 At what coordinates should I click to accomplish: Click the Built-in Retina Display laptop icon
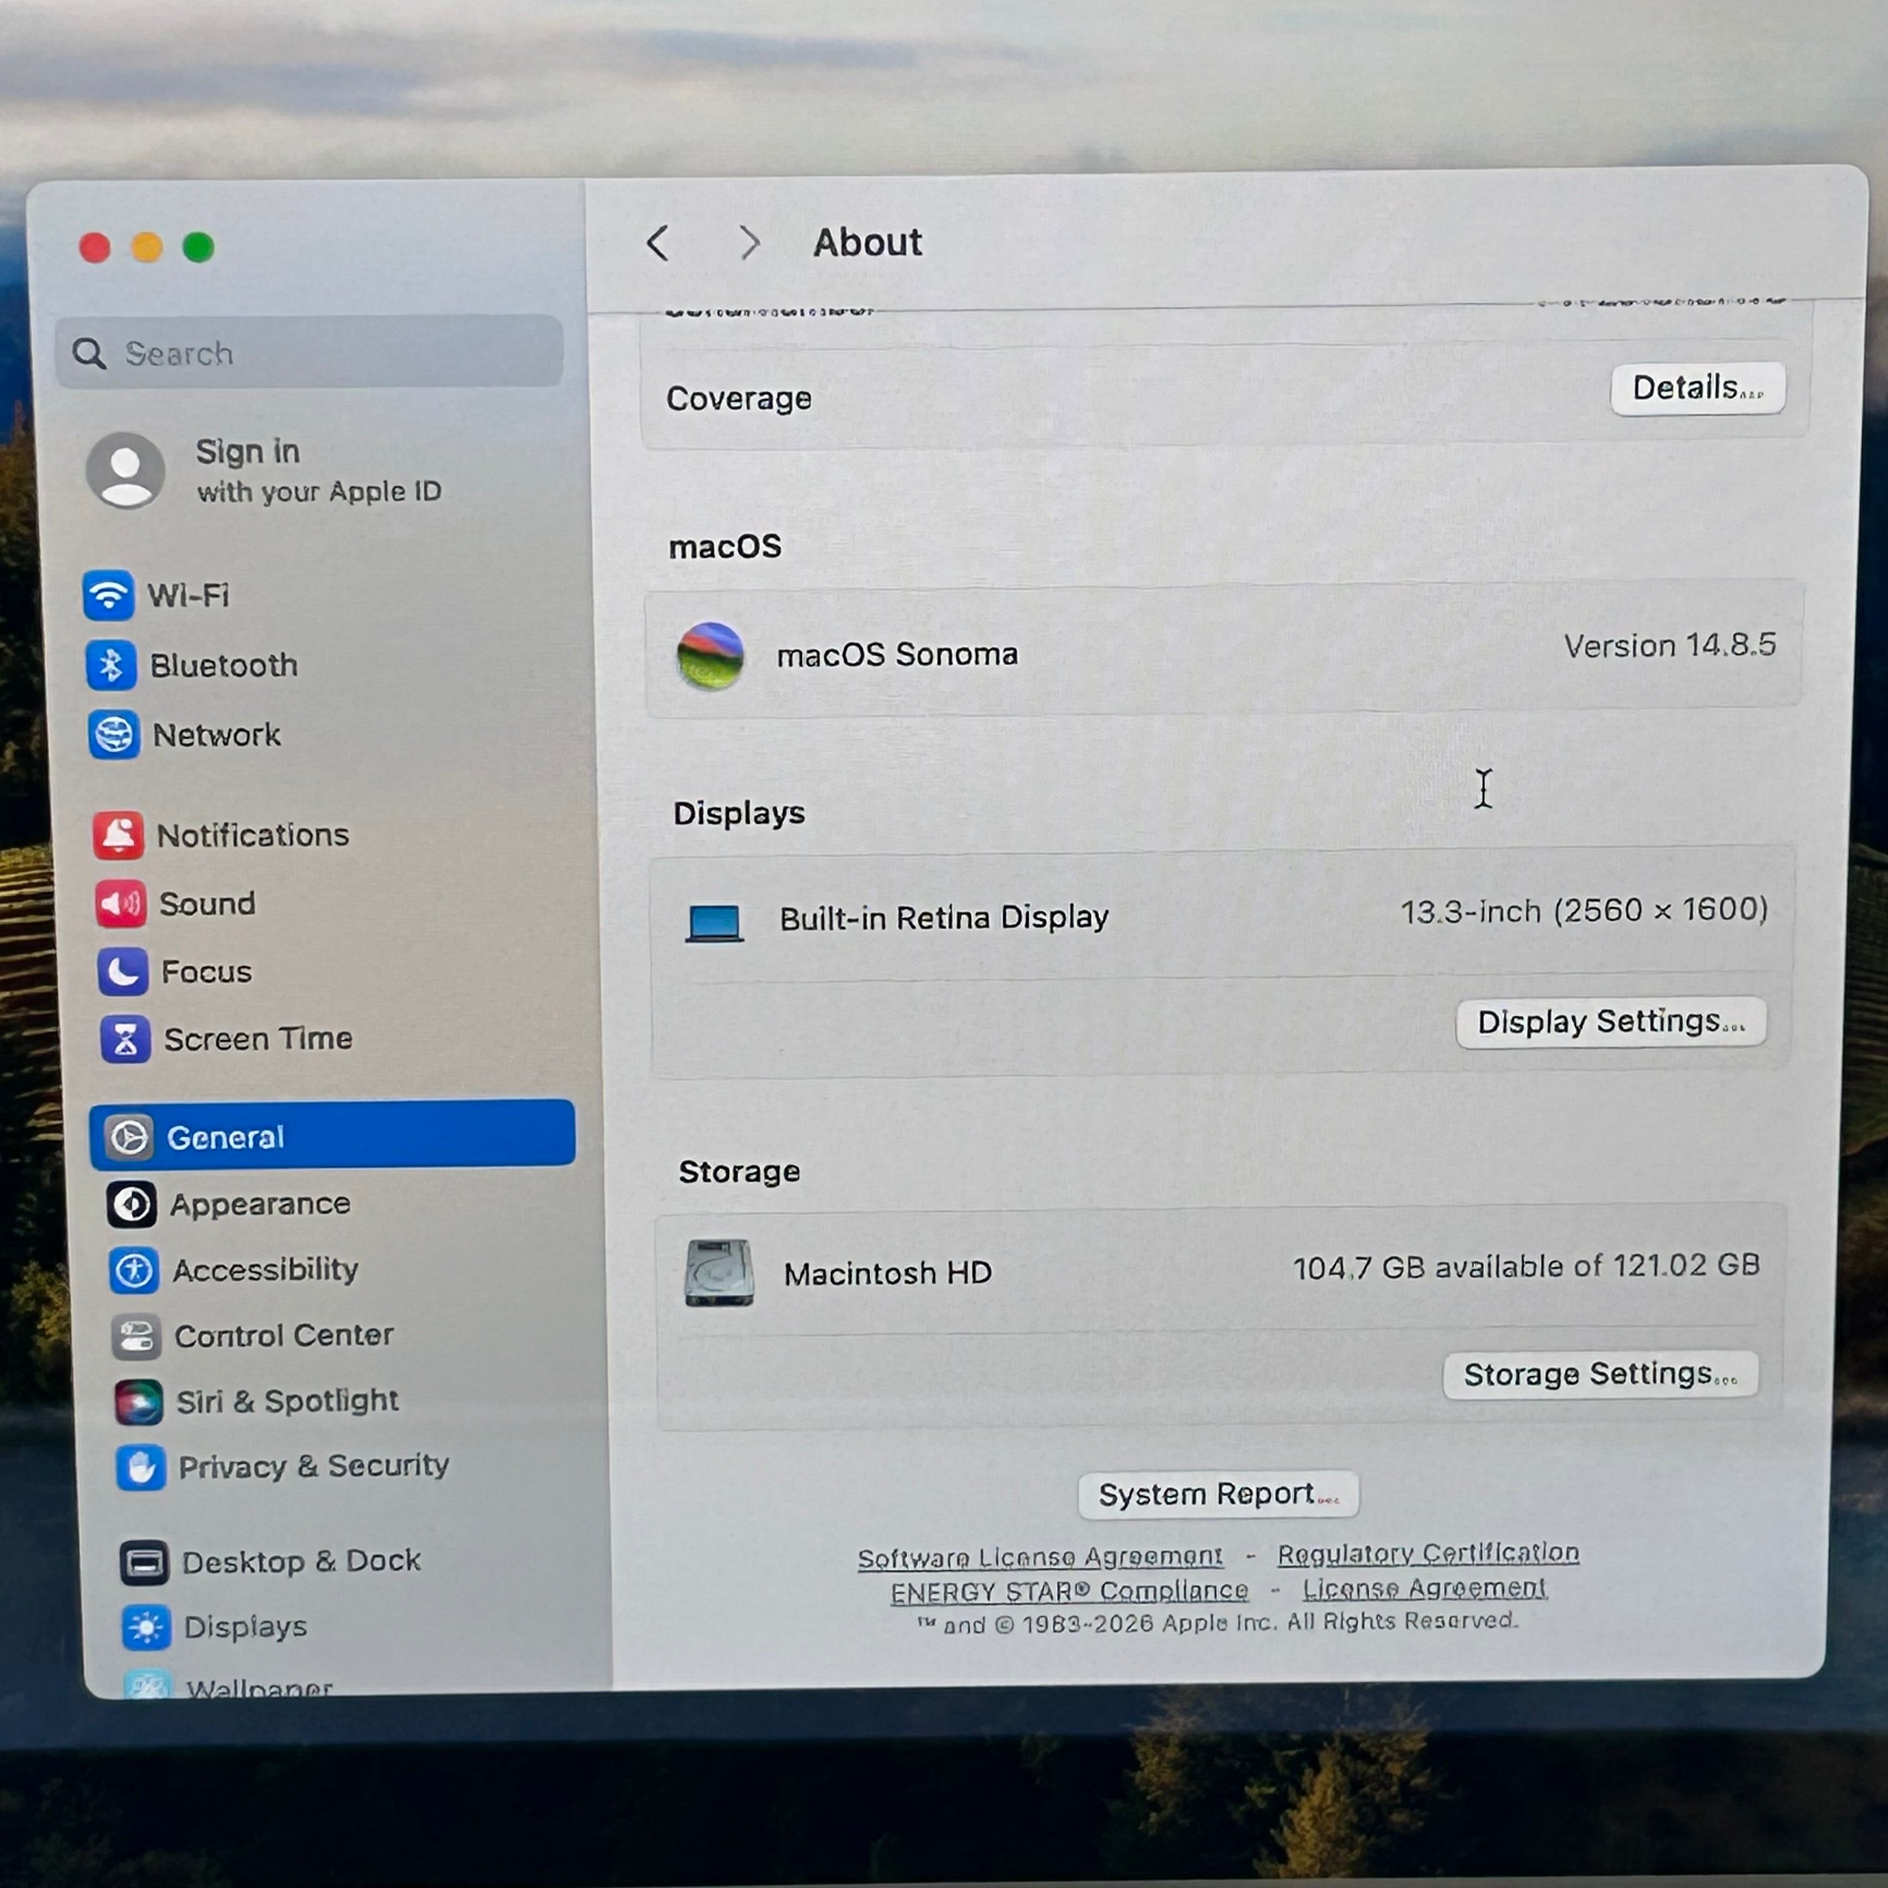click(714, 923)
